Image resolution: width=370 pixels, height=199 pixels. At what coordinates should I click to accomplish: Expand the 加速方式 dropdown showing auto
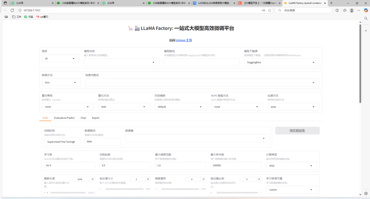coord(293,107)
